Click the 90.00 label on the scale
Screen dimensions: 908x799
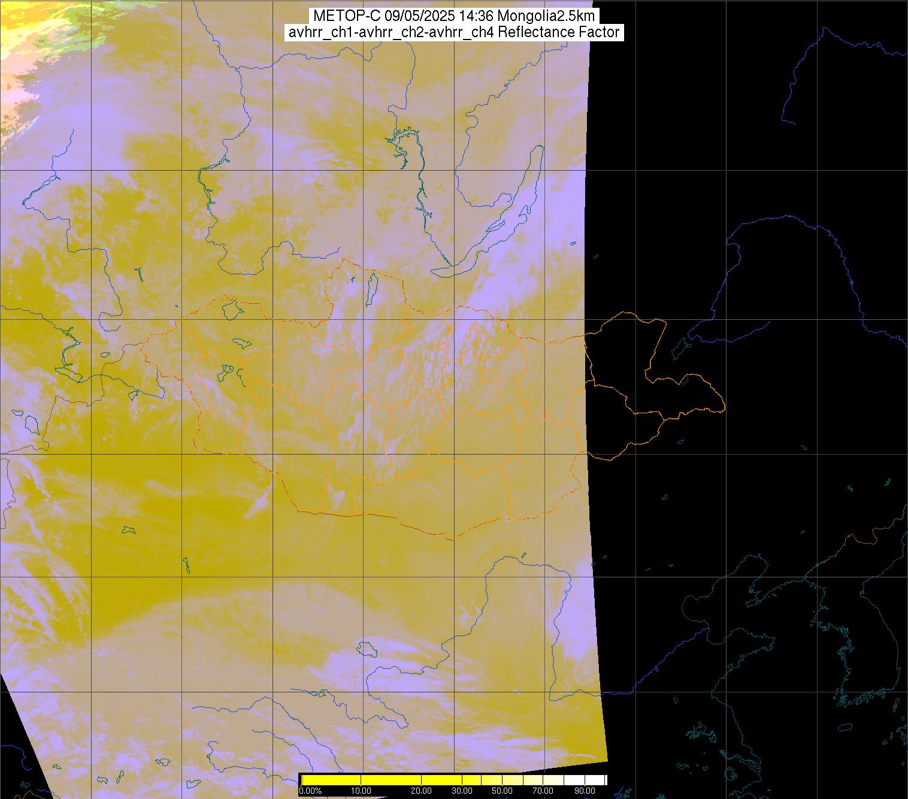click(x=585, y=791)
